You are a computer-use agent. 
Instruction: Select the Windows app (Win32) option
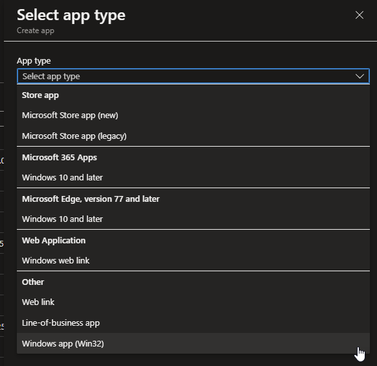click(x=193, y=343)
